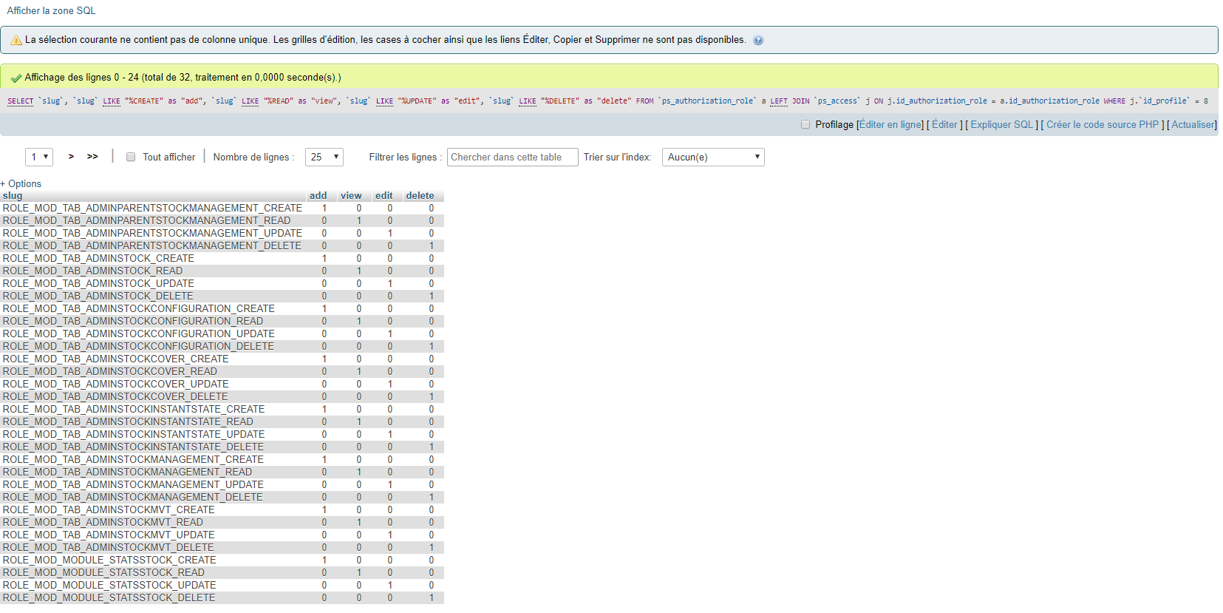Image resolution: width=1223 pixels, height=613 pixels.
Task: Select row ROLE_MOD_TAB_ADMINSTOCKMVT_DELETE
Action: tap(222, 547)
